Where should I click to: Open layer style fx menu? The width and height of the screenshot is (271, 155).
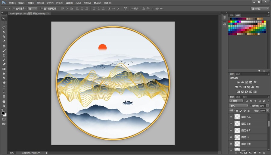[x=241, y=153]
